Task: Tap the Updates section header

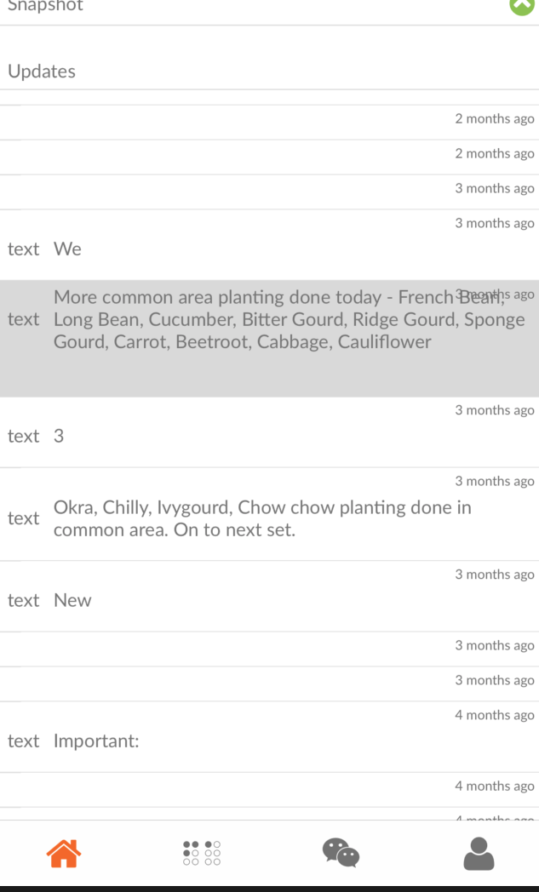Action: pos(41,71)
